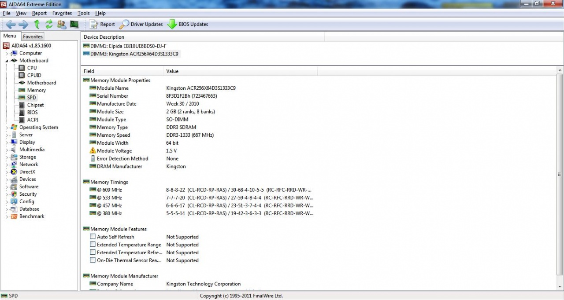Click the Security shield icon
This screenshot has width=564, height=300.
click(x=14, y=194)
